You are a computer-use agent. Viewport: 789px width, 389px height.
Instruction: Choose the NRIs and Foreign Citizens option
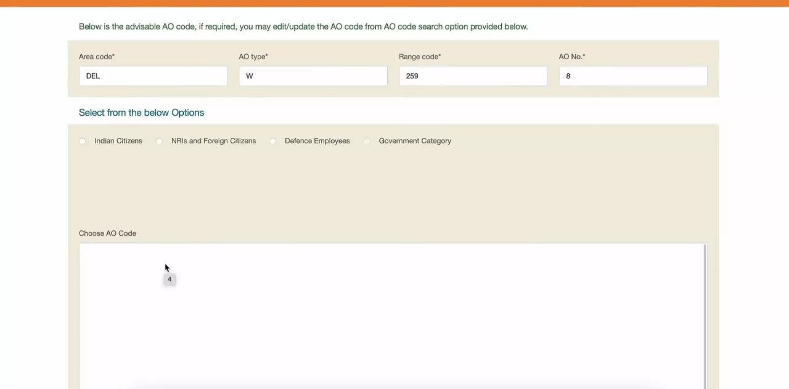(159, 141)
